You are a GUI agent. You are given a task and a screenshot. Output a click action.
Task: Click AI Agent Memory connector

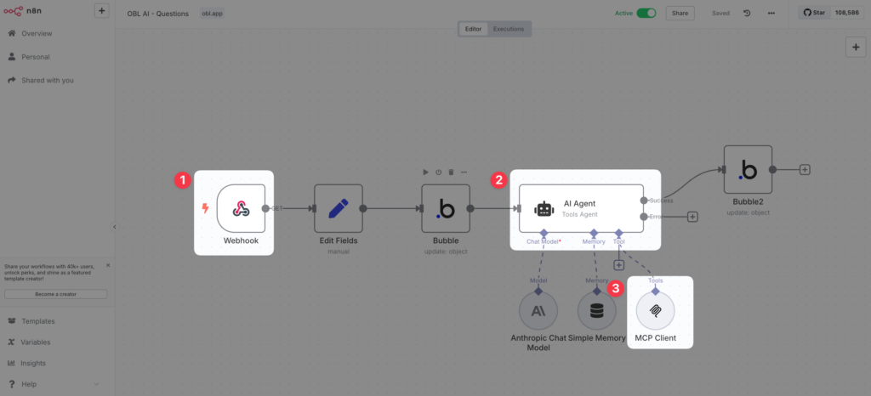coord(594,232)
